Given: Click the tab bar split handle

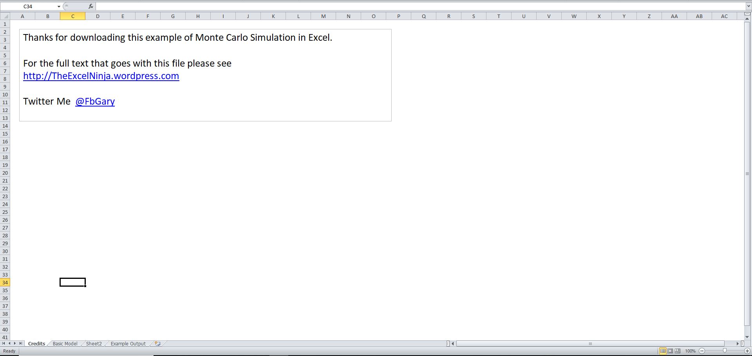Looking at the screenshot, I should point(448,343).
